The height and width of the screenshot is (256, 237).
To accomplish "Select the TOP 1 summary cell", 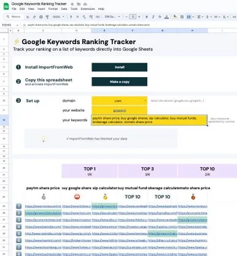I will pos(90,171).
